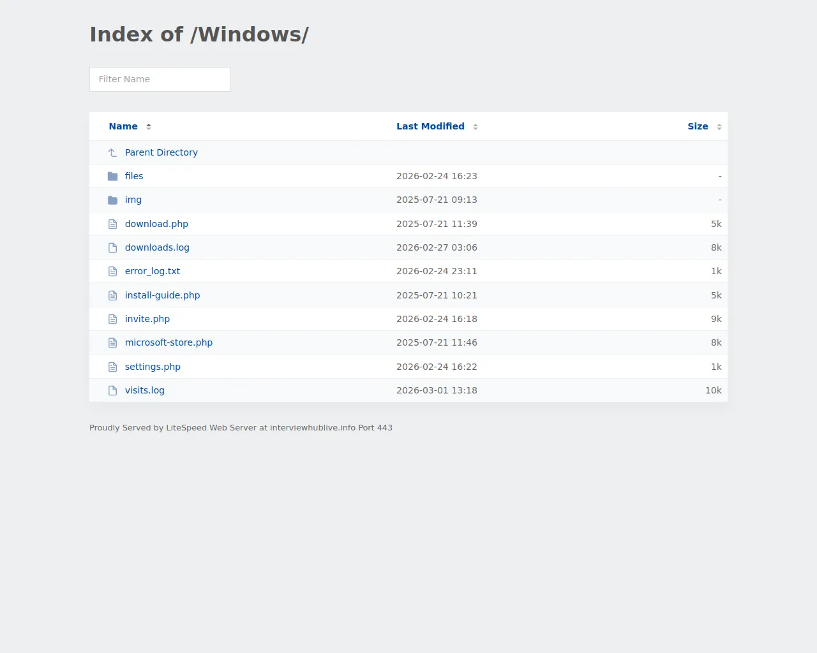Viewport: 817px width, 653px height.
Task: Click the folder icon beside files
Action: tap(112, 176)
